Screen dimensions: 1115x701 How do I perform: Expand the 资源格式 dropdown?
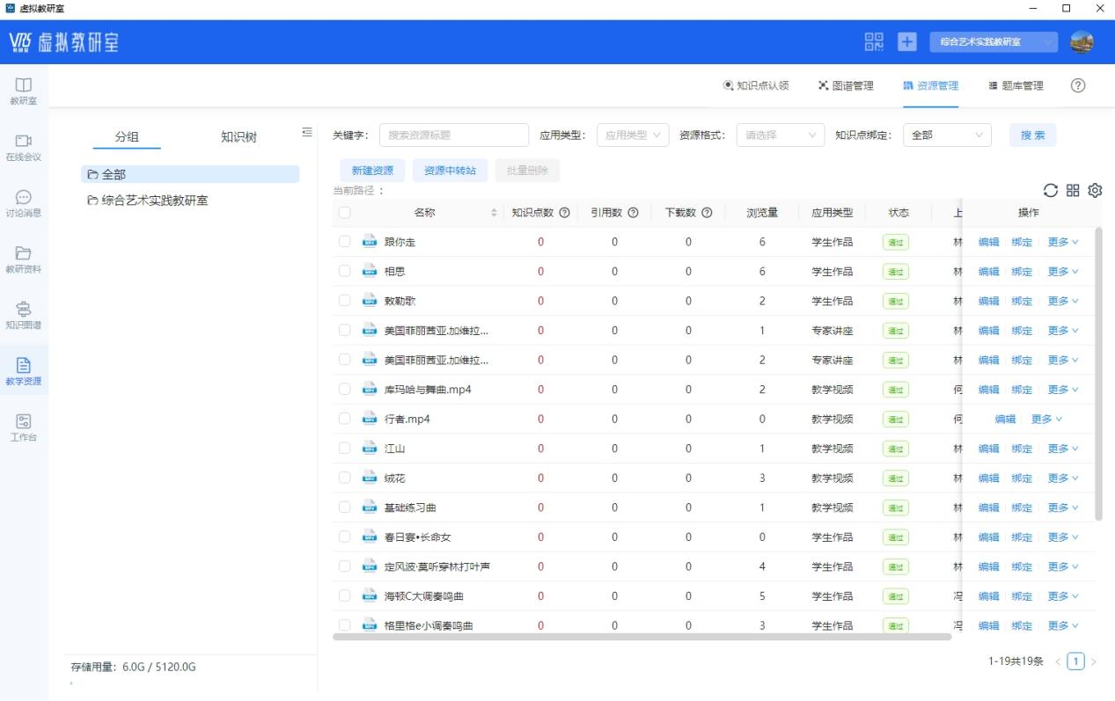point(780,135)
